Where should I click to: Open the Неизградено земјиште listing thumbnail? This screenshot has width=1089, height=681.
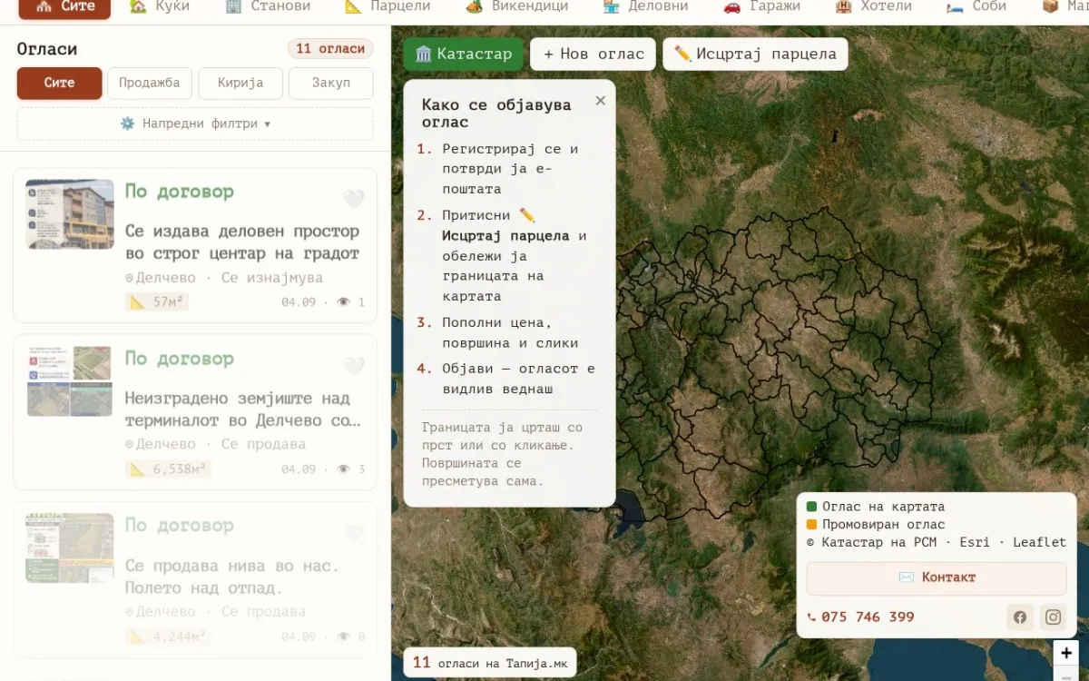pyautogui.click(x=70, y=380)
